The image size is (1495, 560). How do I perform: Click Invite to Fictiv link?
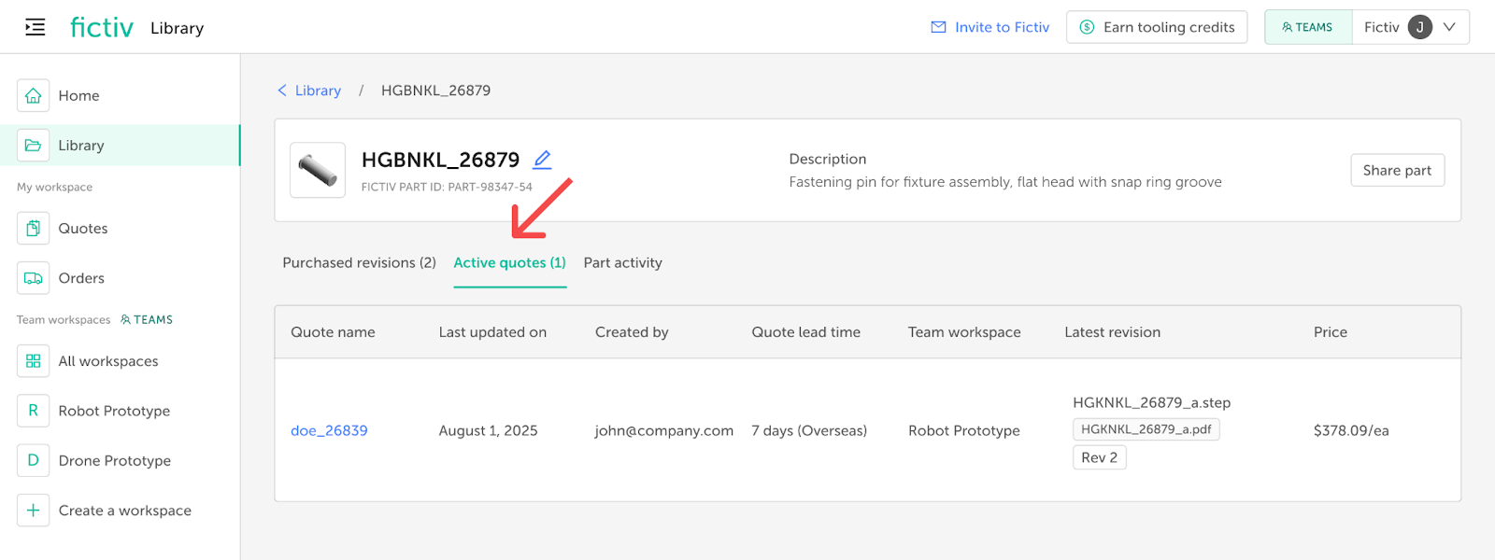[x=990, y=27]
